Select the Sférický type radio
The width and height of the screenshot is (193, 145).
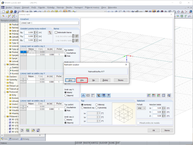[x=96, y=105]
